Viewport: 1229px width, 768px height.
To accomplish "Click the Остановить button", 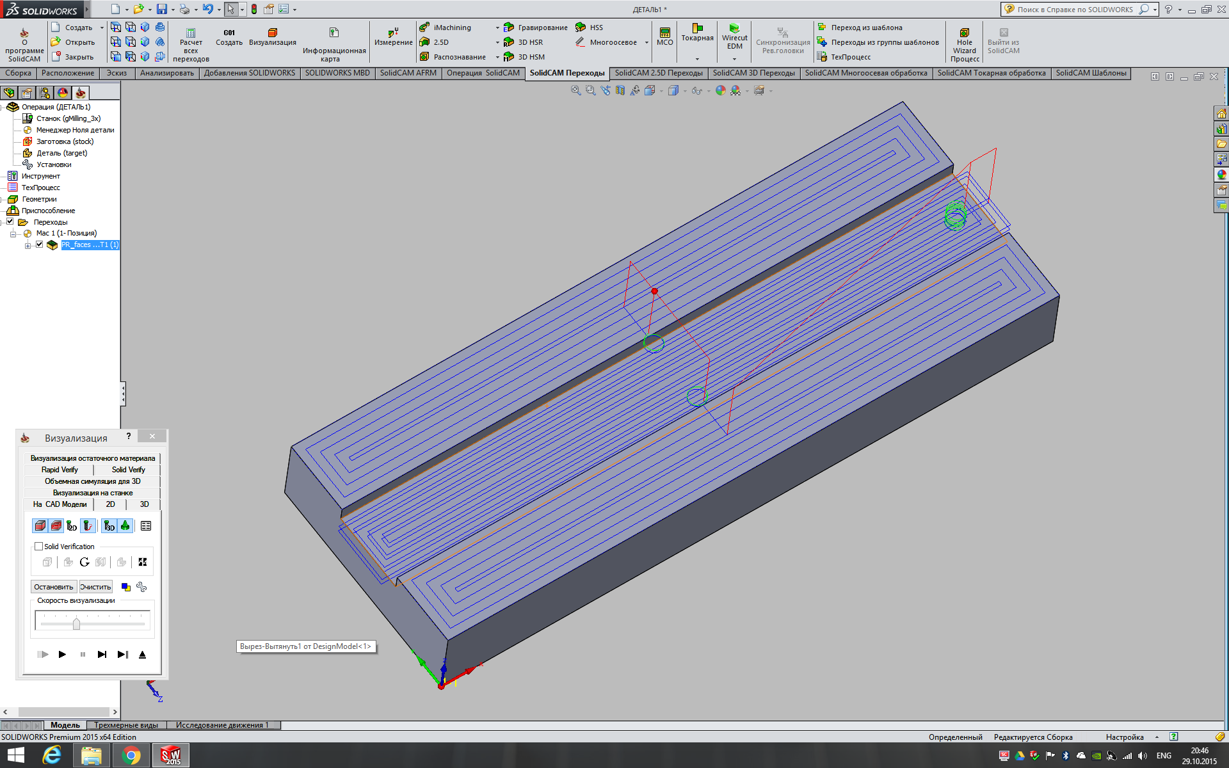I will click(54, 587).
